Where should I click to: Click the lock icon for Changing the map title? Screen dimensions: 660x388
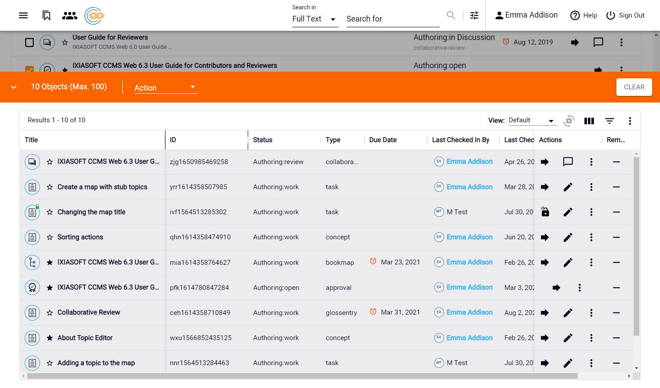(x=545, y=212)
